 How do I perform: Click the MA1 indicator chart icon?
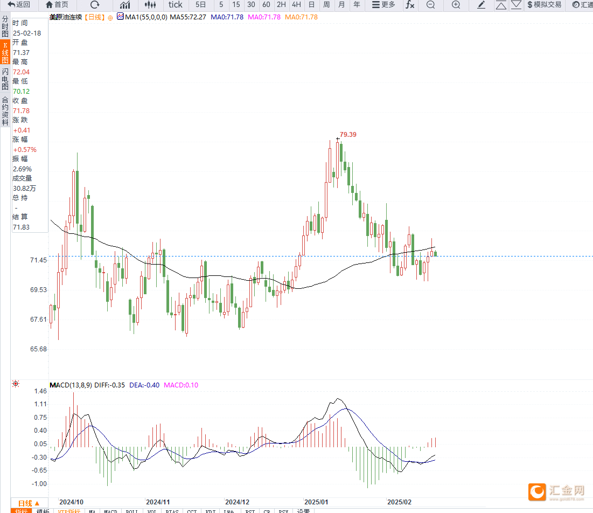click(120, 16)
